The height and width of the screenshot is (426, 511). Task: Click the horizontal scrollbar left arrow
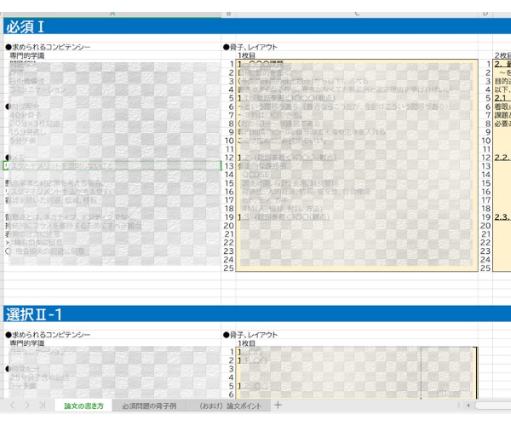(x=468, y=406)
